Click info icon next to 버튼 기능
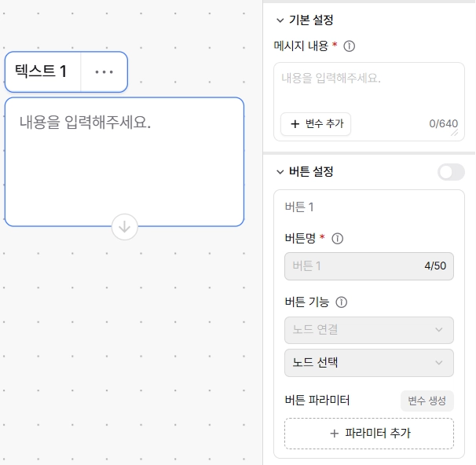This screenshot has width=476, height=465. point(341,302)
